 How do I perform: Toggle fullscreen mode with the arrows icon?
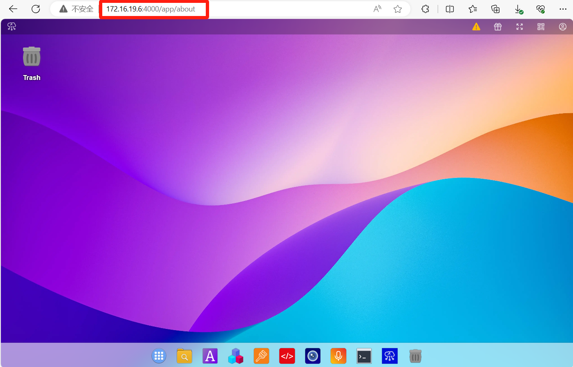(x=520, y=27)
